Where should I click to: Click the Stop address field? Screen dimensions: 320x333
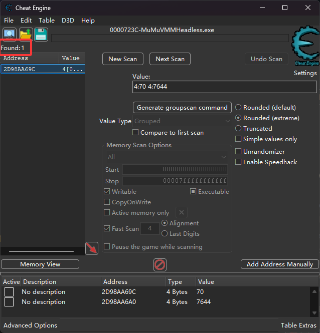(175, 181)
